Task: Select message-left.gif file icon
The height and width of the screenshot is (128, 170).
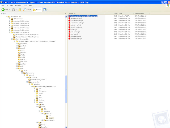Action: pyautogui.click(x=69, y=36)
